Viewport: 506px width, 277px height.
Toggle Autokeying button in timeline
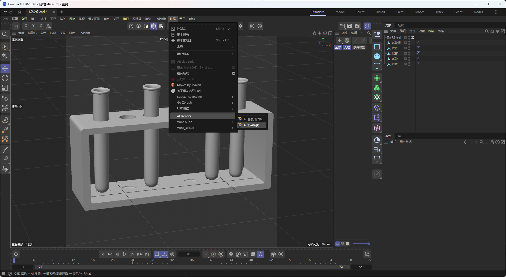click(x=213, y=254)
